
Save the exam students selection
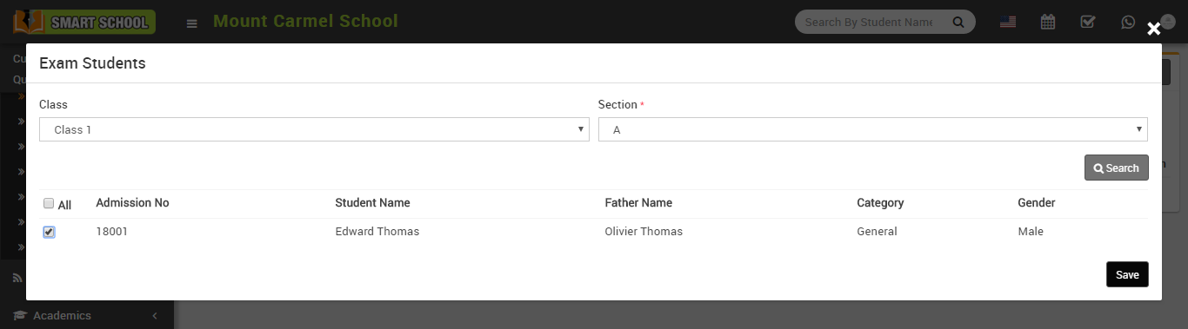tap(1127, 274)
